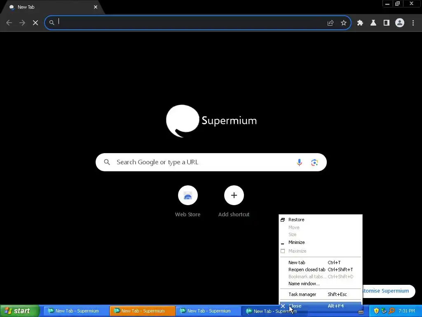This screenshot has width=422, height=317.
Task: Search by image with the lens icon
Action: click(314, 163)
